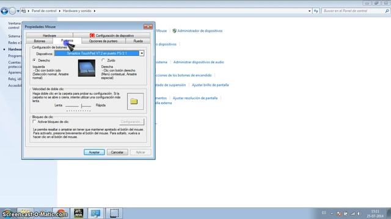Show hidden tray icons arrow
Image resolution: width=391 pixels, height=219 pixels.
coord(332,214)
